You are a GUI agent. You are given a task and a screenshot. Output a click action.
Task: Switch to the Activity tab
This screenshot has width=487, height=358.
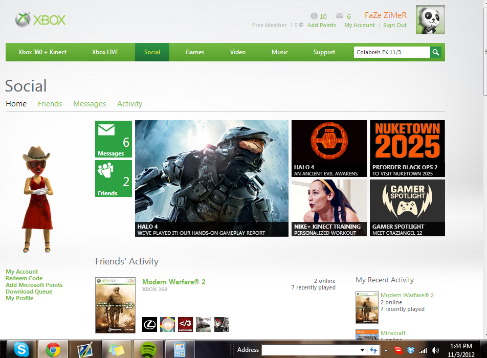coord(129,104)
